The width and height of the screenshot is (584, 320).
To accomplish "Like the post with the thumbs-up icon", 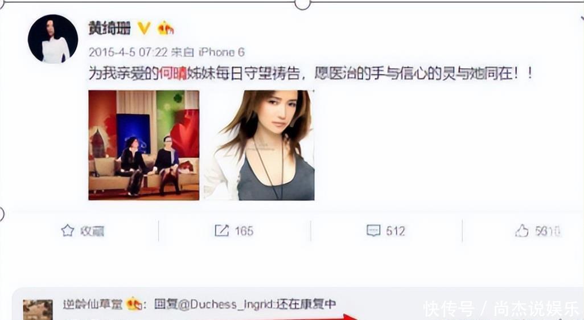I will point(521,231).
